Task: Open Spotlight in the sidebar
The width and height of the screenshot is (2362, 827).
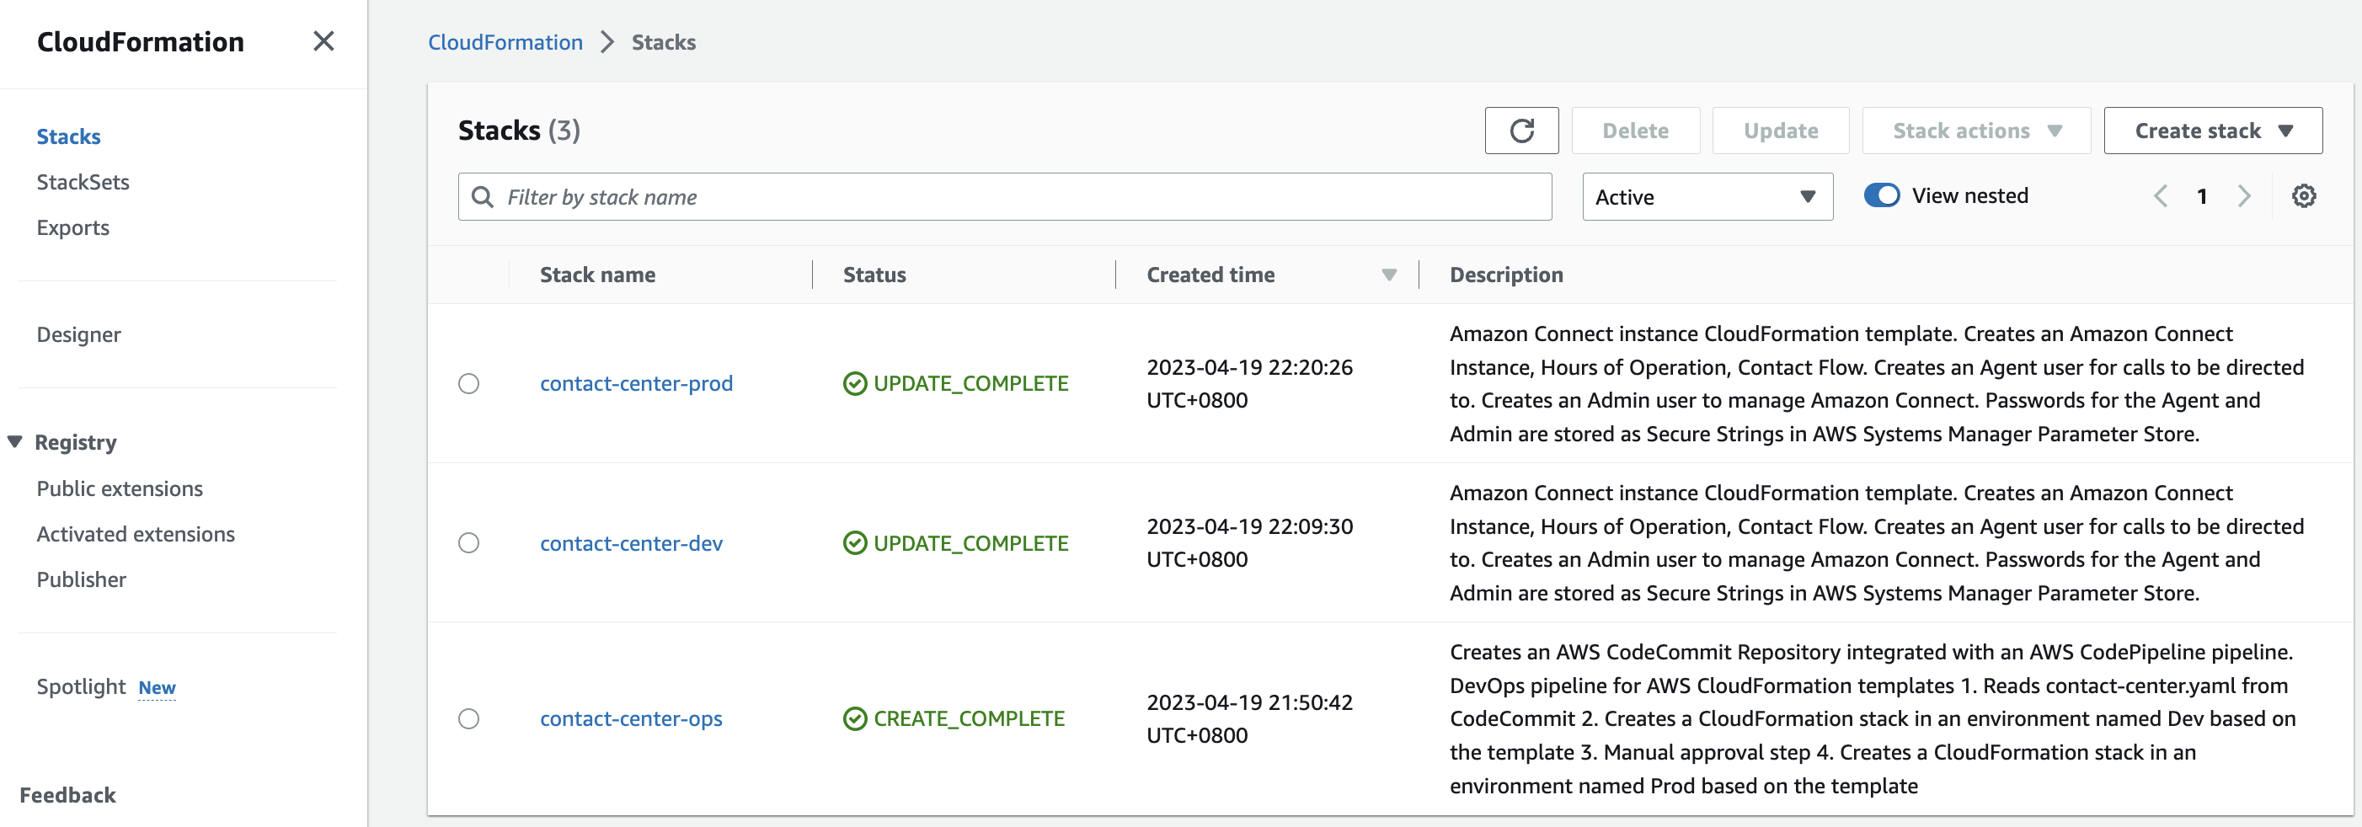Action: pyautogui.click(x=81, y=686)
